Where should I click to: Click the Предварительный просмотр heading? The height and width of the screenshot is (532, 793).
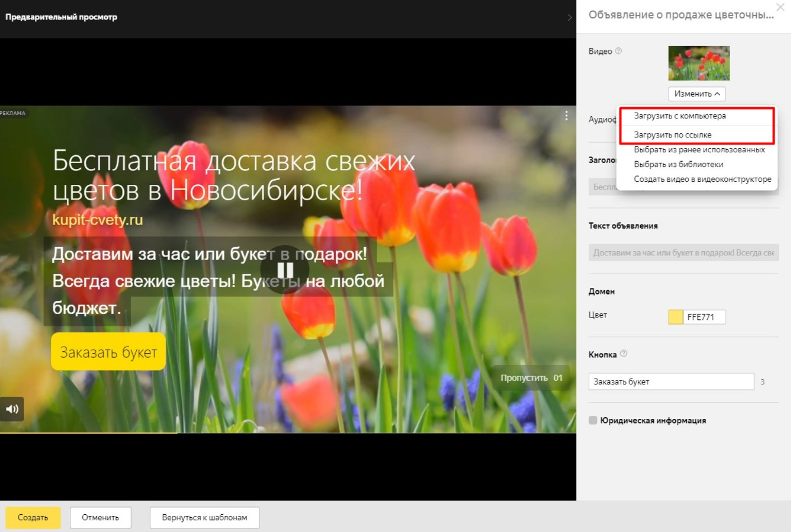pos(62,17)
